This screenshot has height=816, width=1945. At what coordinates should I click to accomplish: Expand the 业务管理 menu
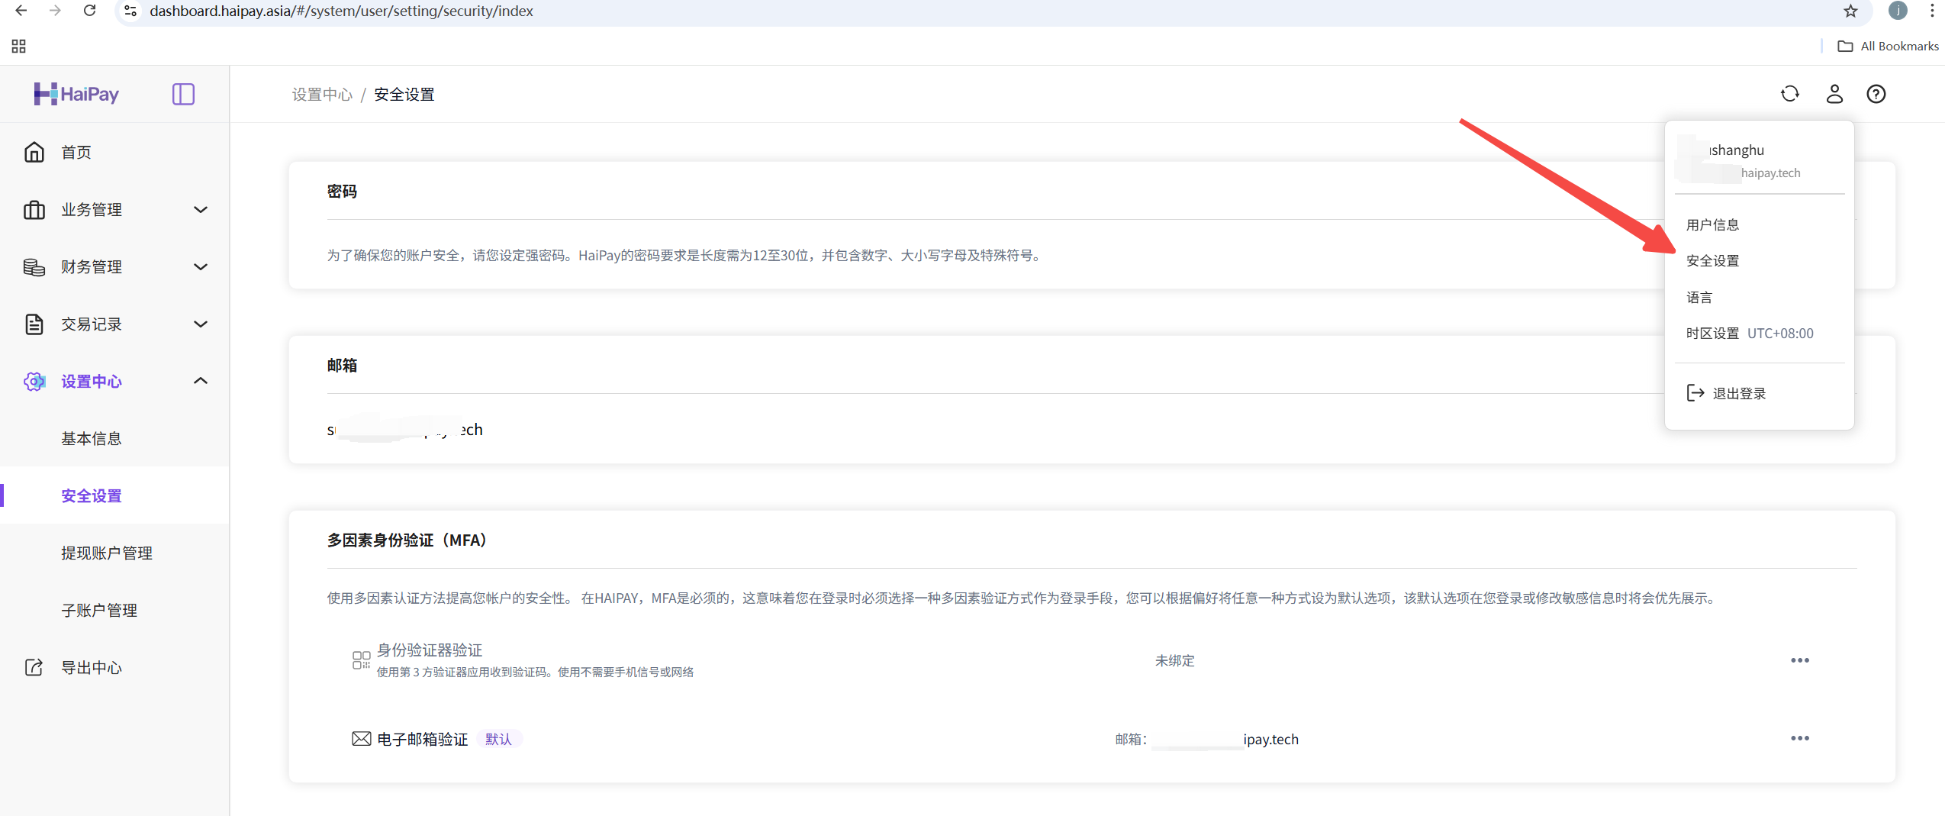(x=114, y=209)
